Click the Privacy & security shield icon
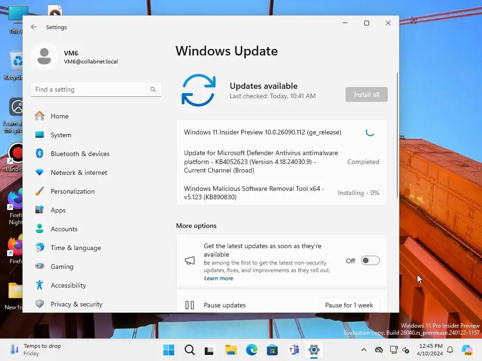The image size is (482, 361). point(40,304)
